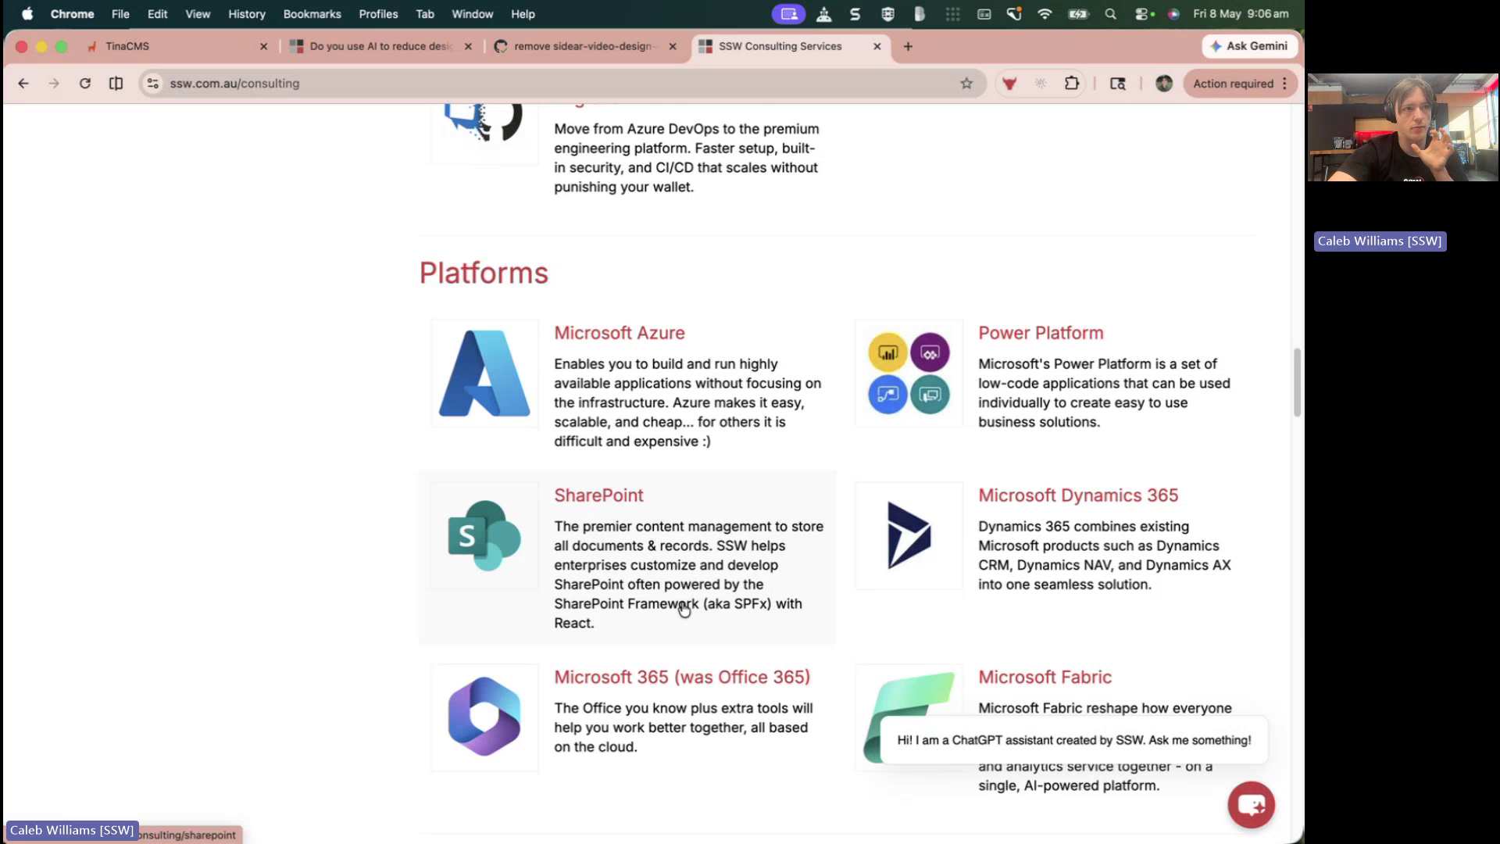1500x844 pixels.
Task: Open the Microsoft Azure heading link
Action: coord(620,333)
